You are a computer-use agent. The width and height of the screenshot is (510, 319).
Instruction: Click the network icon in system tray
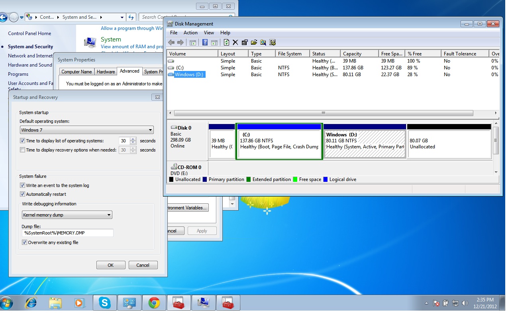pyautogui.click(x=455, y=303)
